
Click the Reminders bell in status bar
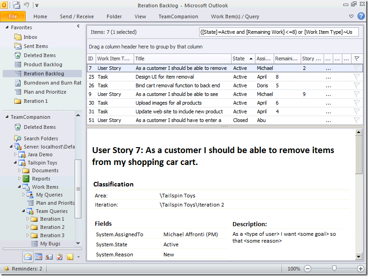tap(6, 269)
